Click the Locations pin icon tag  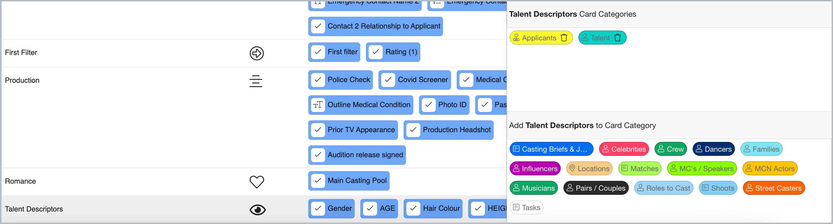point(589,169)
